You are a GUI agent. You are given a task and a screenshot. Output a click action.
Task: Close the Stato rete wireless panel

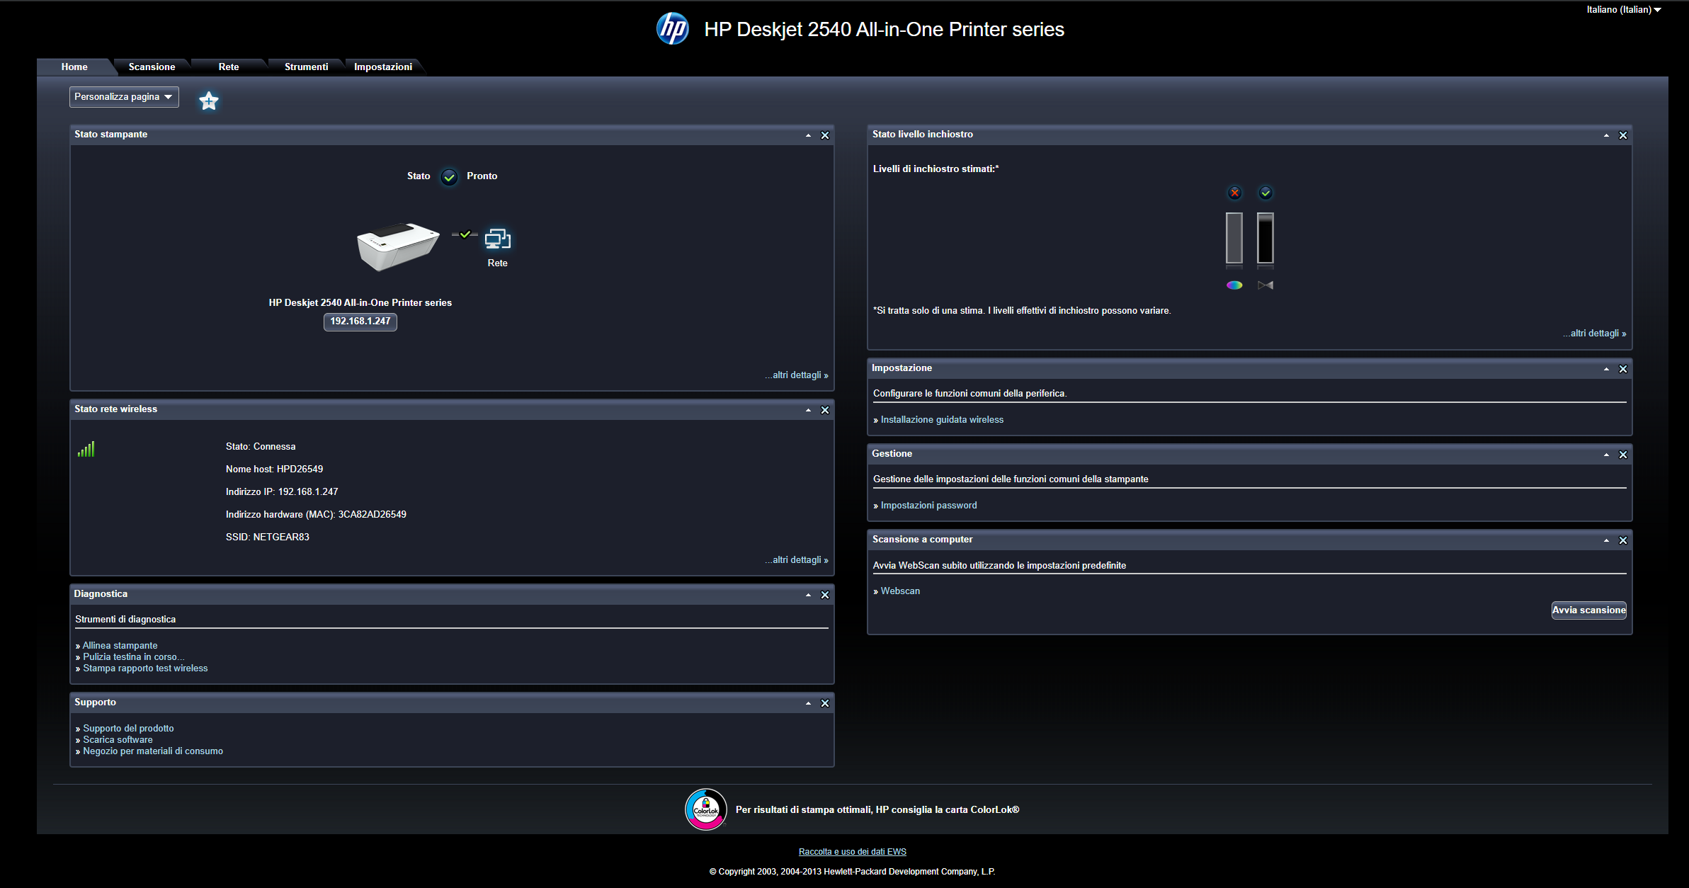point(825,410)
